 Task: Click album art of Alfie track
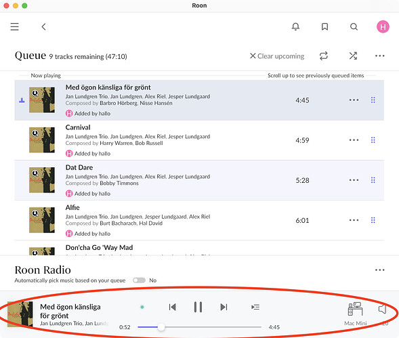point(42,220)
